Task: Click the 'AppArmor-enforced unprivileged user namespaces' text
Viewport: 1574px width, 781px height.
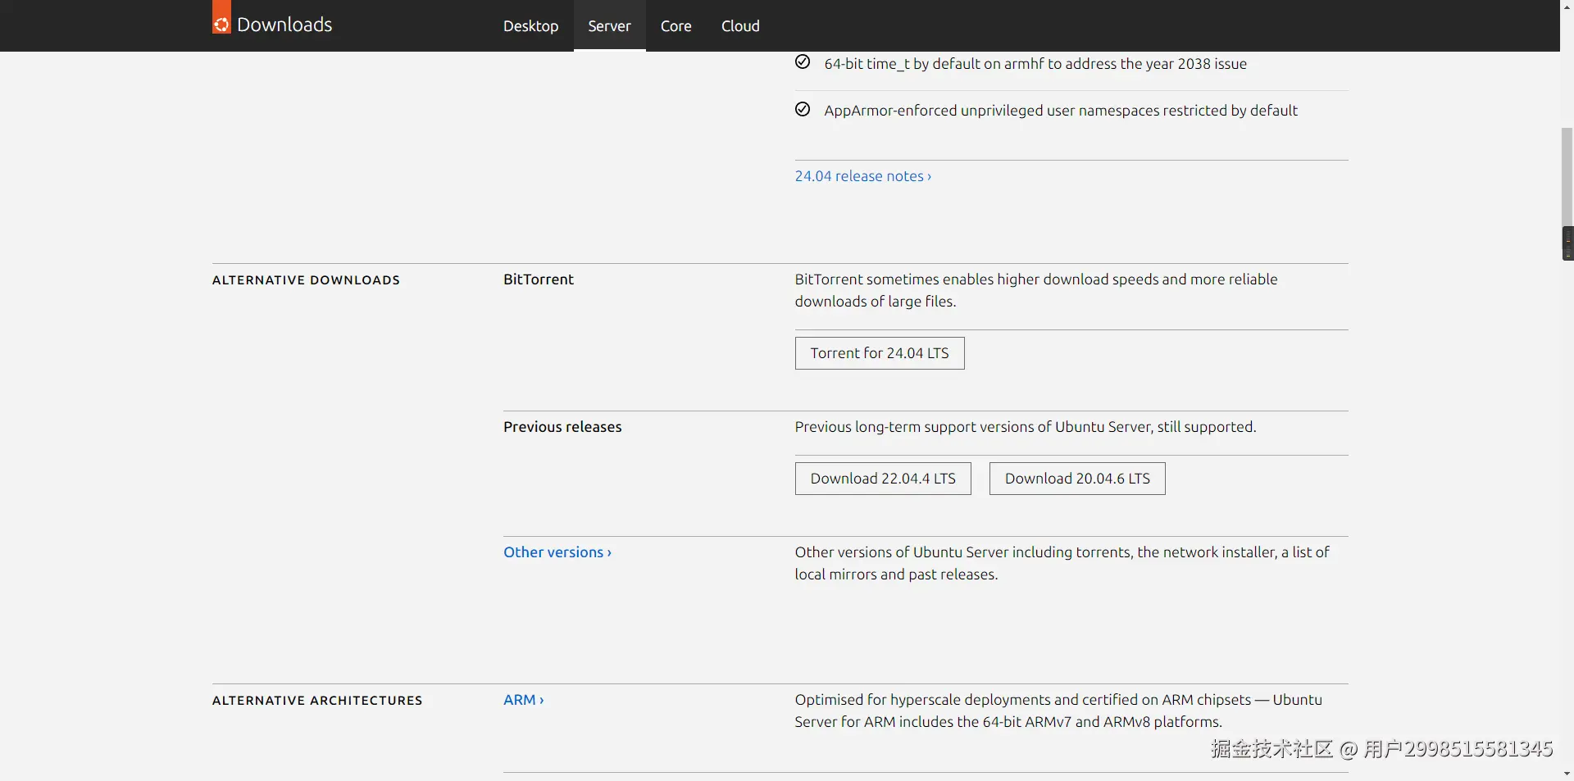Action: 1061,111
